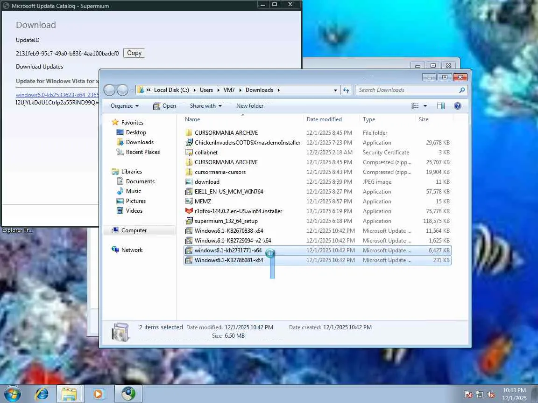Select supermium_132_64_setup icon
This screenshot has height=403, width=538.
pos(189,221)
